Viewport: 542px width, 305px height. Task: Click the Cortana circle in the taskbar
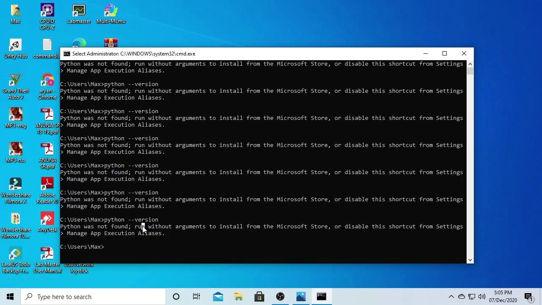[176, 297]
